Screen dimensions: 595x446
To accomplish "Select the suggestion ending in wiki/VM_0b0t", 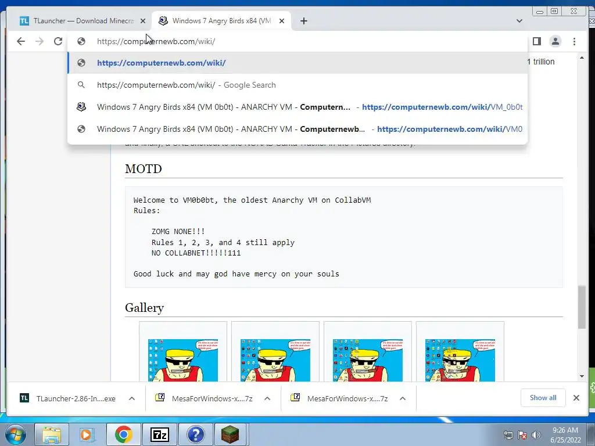I will [297, 107].
